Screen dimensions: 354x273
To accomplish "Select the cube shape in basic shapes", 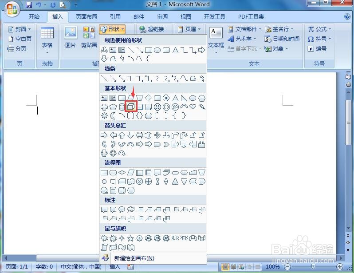I will (131, 107).
